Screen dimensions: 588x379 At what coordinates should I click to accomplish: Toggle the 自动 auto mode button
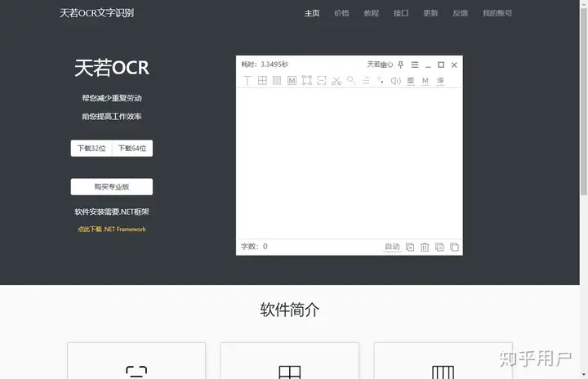click(x=392, y=247)
